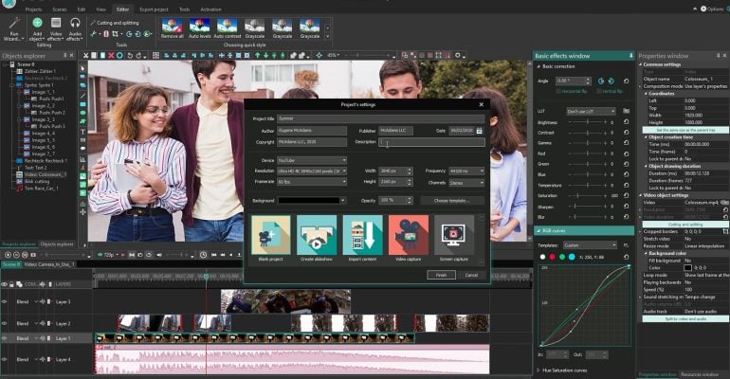
Task: Reset the Brightness slider value
Action: pyautogui.click(x=626, y=122)
